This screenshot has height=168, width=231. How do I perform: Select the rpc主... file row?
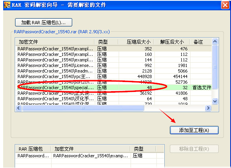(114, 76)
